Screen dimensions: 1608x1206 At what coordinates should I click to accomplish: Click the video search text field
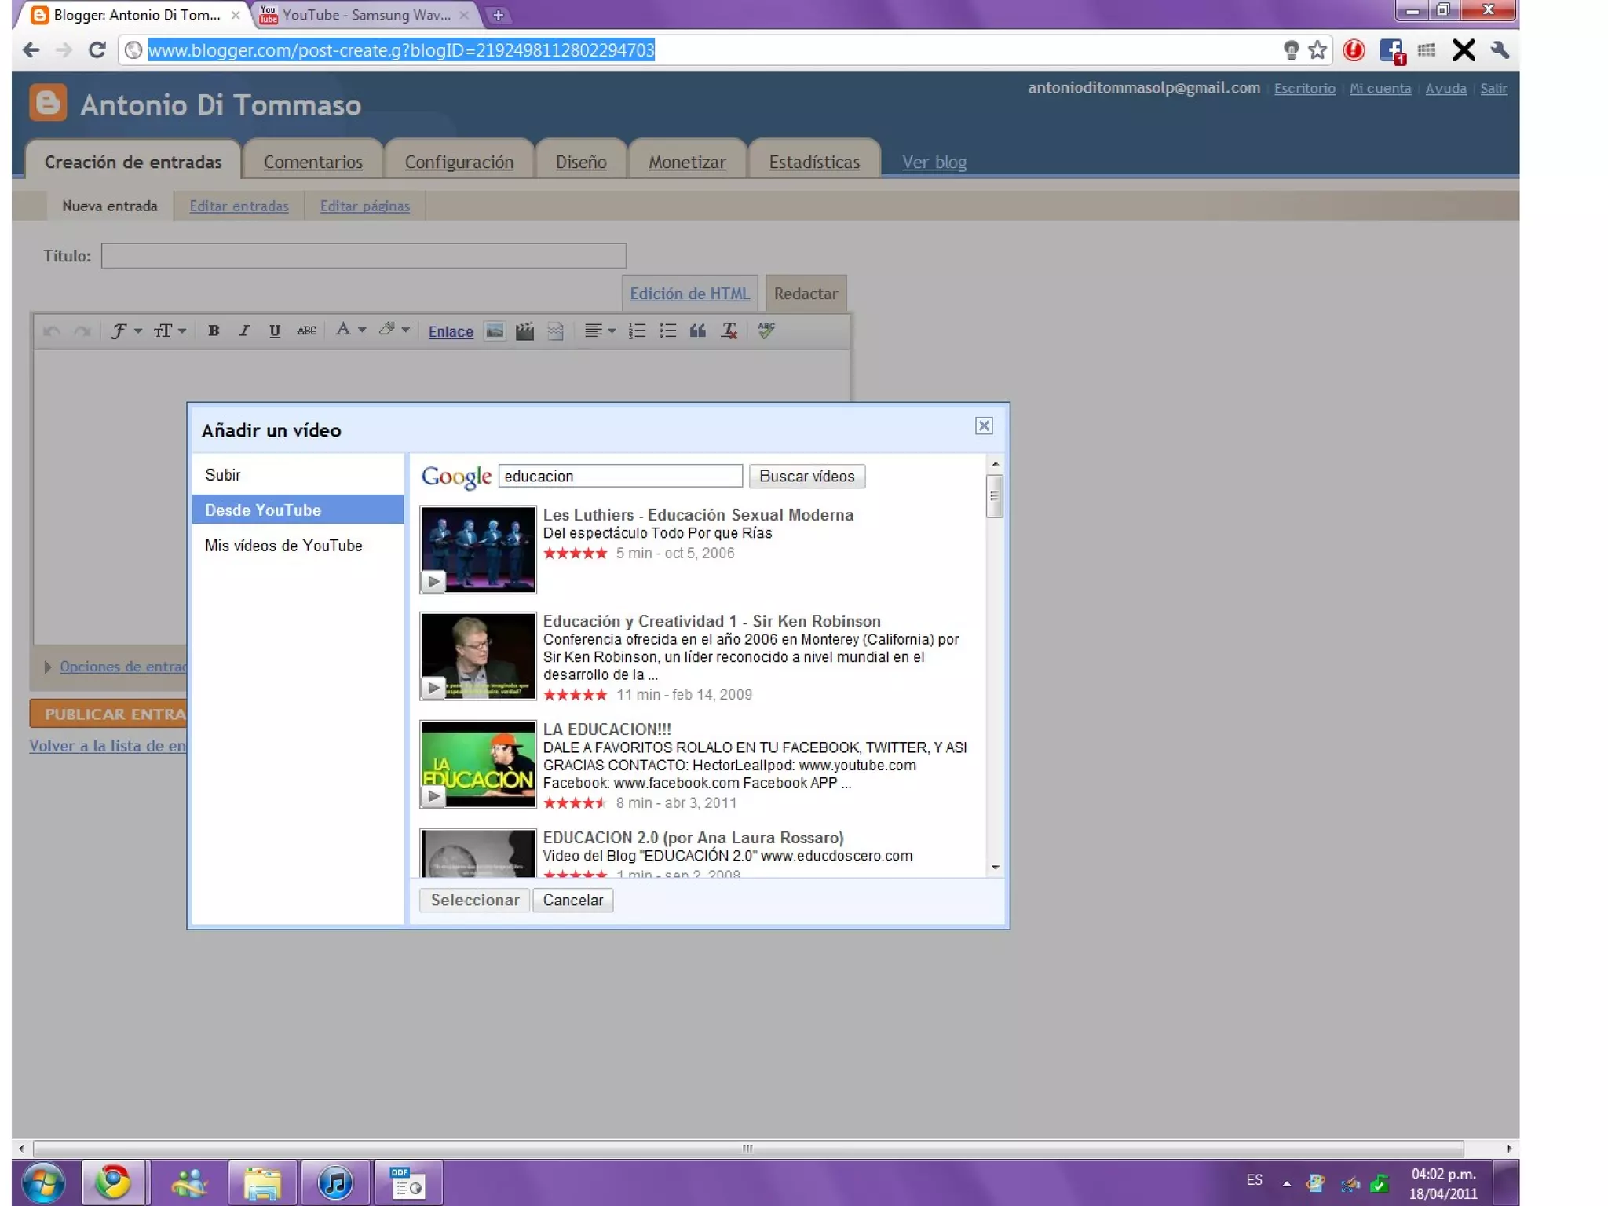pyautogui.click(x=619, y=476)
